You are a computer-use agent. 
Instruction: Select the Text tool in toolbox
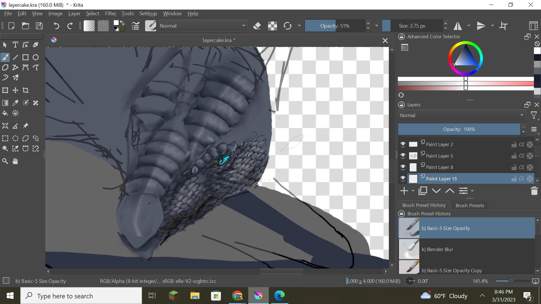pyautogui.click(x=15, y=45)
